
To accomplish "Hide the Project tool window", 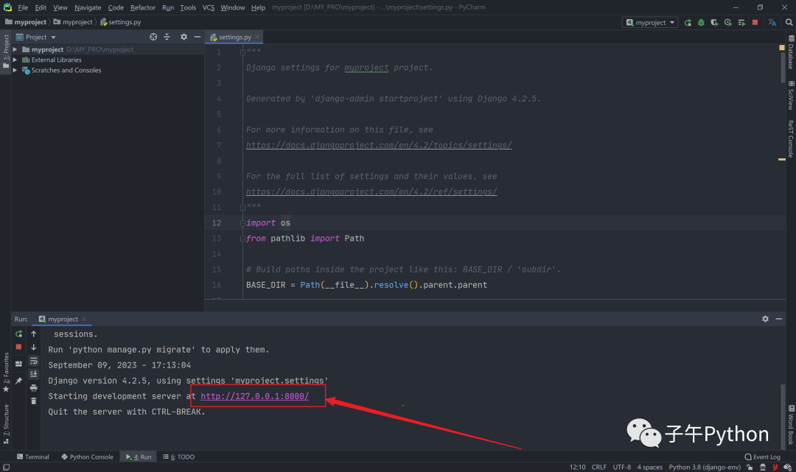I will pos(198,37).
